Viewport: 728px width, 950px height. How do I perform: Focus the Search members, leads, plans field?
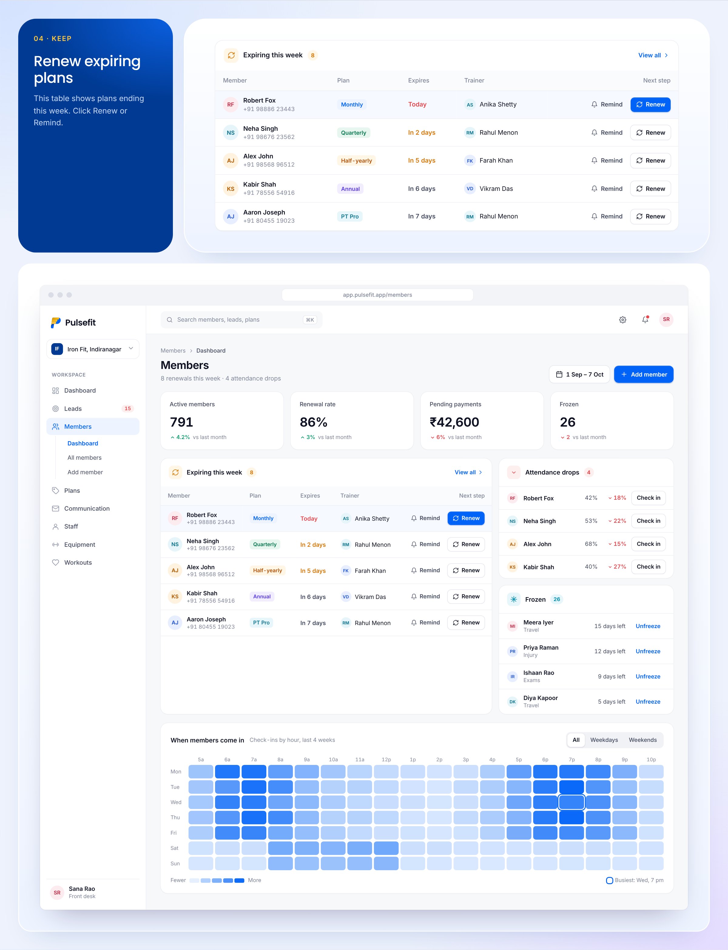241,320
